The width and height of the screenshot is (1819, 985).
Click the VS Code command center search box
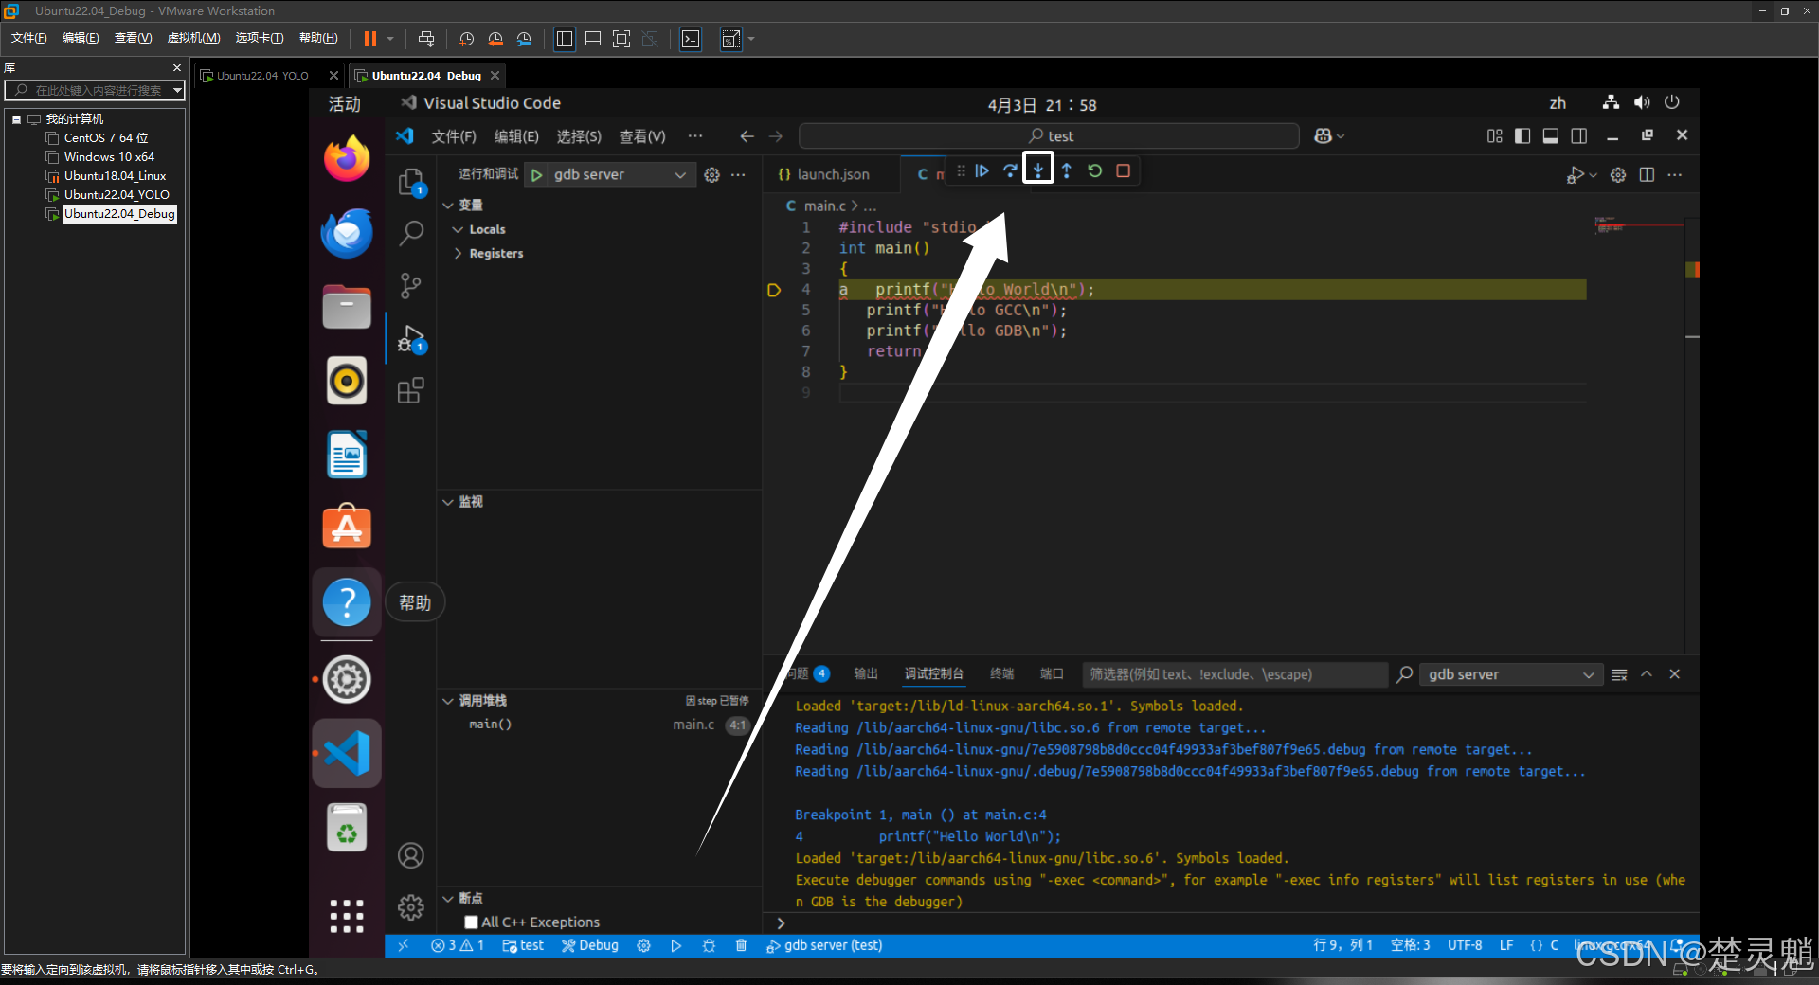pos(1050,136)
